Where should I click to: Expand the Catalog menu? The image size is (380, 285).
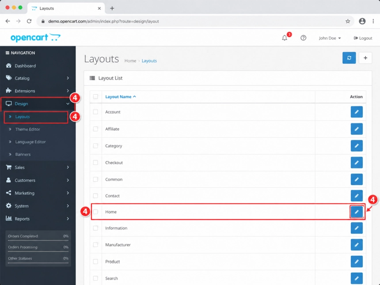coord(38,78)
